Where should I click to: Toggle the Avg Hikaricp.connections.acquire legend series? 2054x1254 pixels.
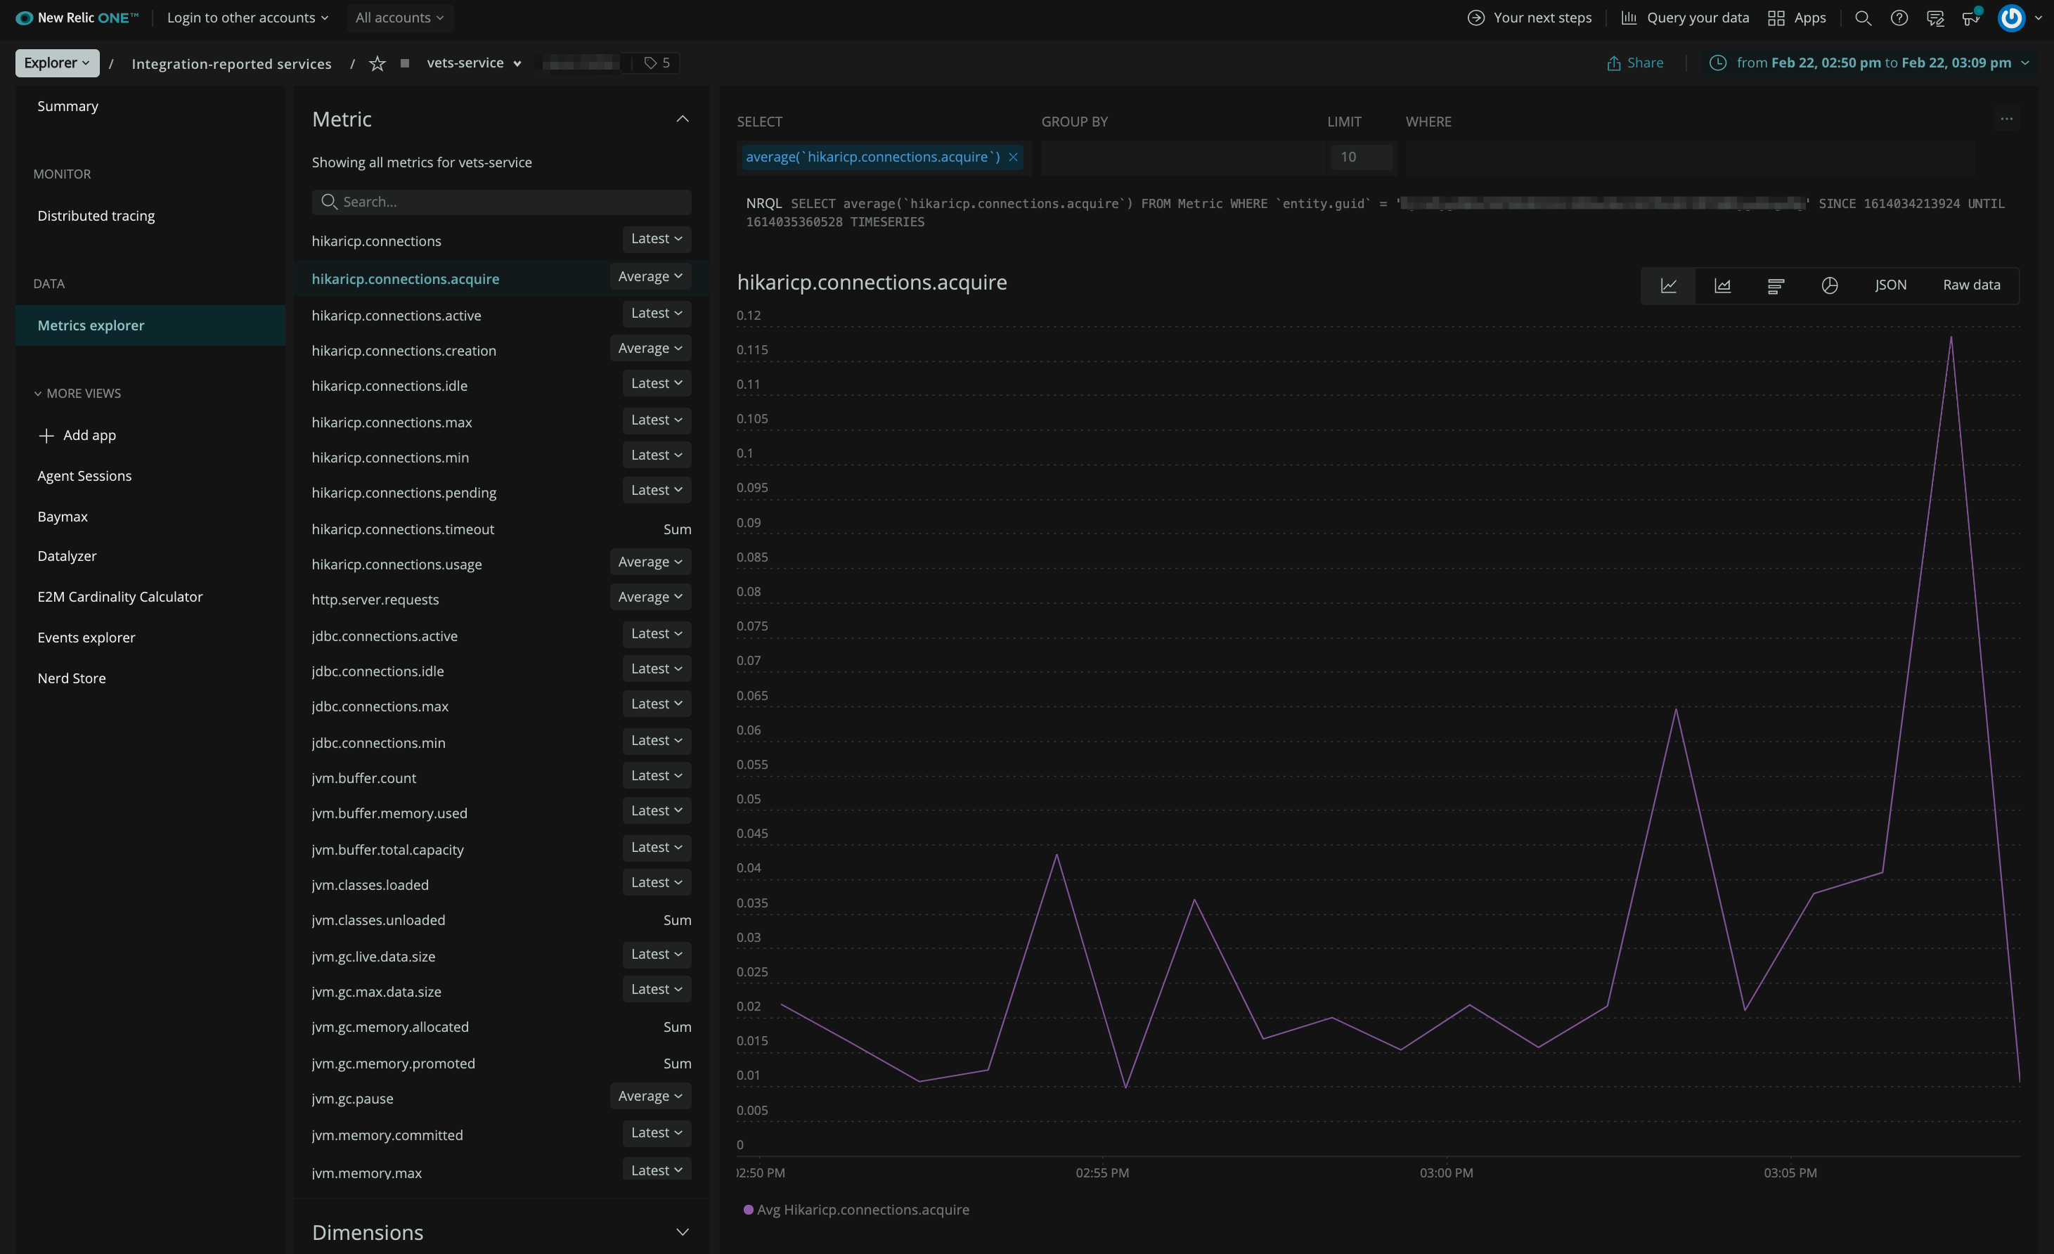(861, 1209)
